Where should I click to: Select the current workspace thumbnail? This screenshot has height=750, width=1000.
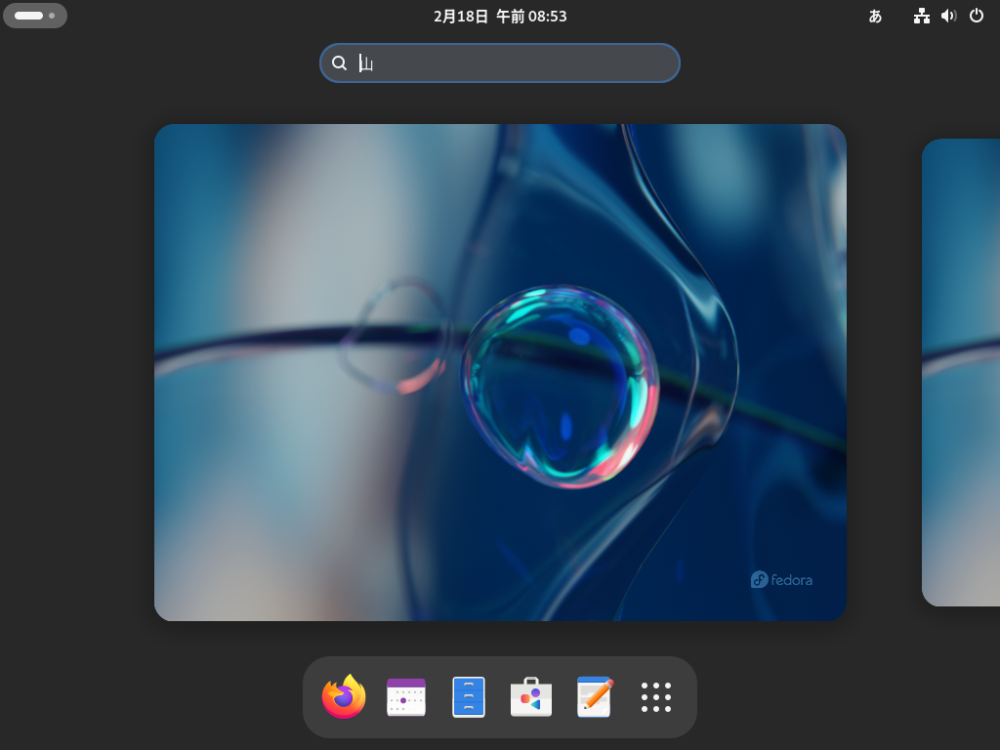500,372
